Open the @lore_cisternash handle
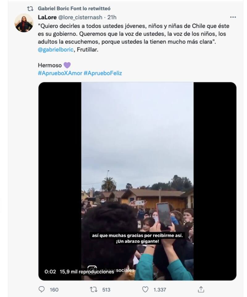This screenshot has width=247, height=297. pos(80,17)
